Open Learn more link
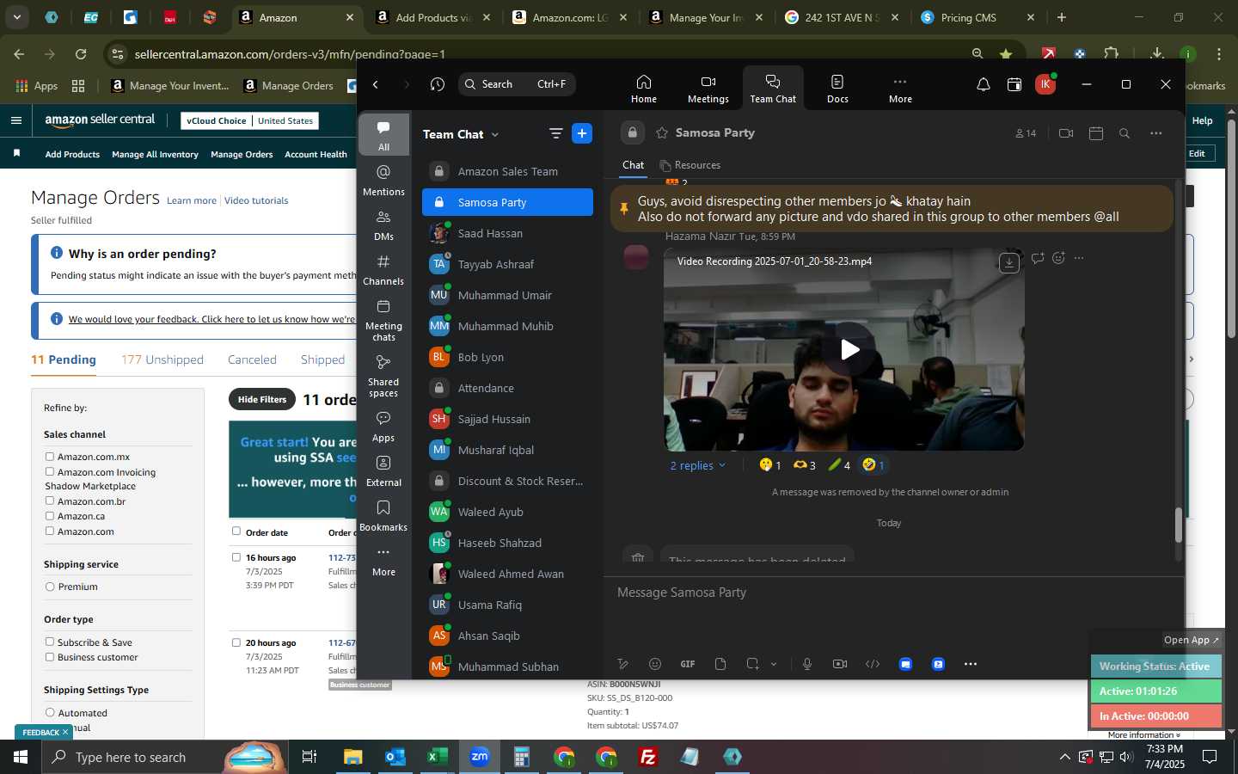This screenshot has height=774, width=1238. (192, 200)
